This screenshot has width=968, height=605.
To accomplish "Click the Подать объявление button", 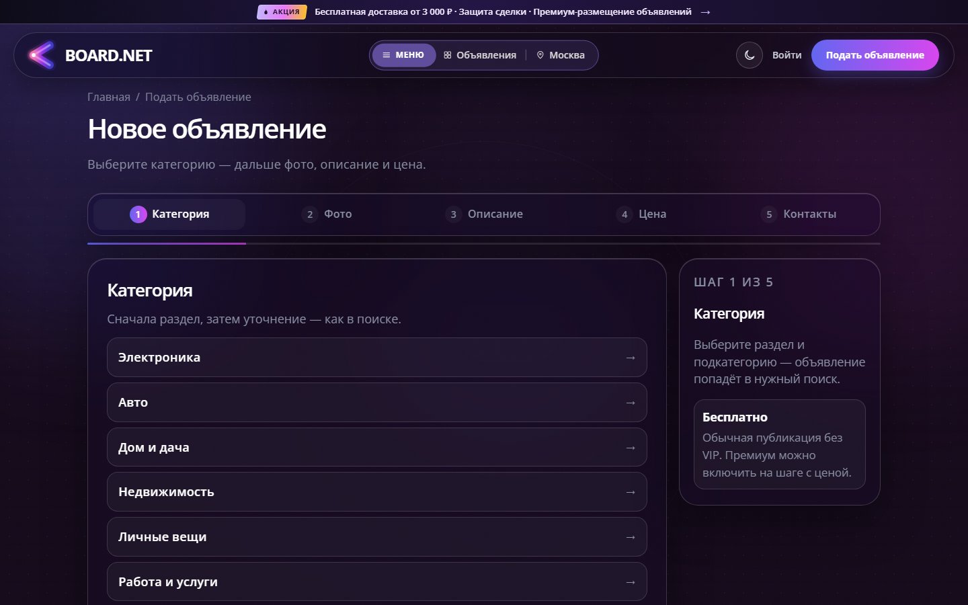I will [x=875, y=55].
